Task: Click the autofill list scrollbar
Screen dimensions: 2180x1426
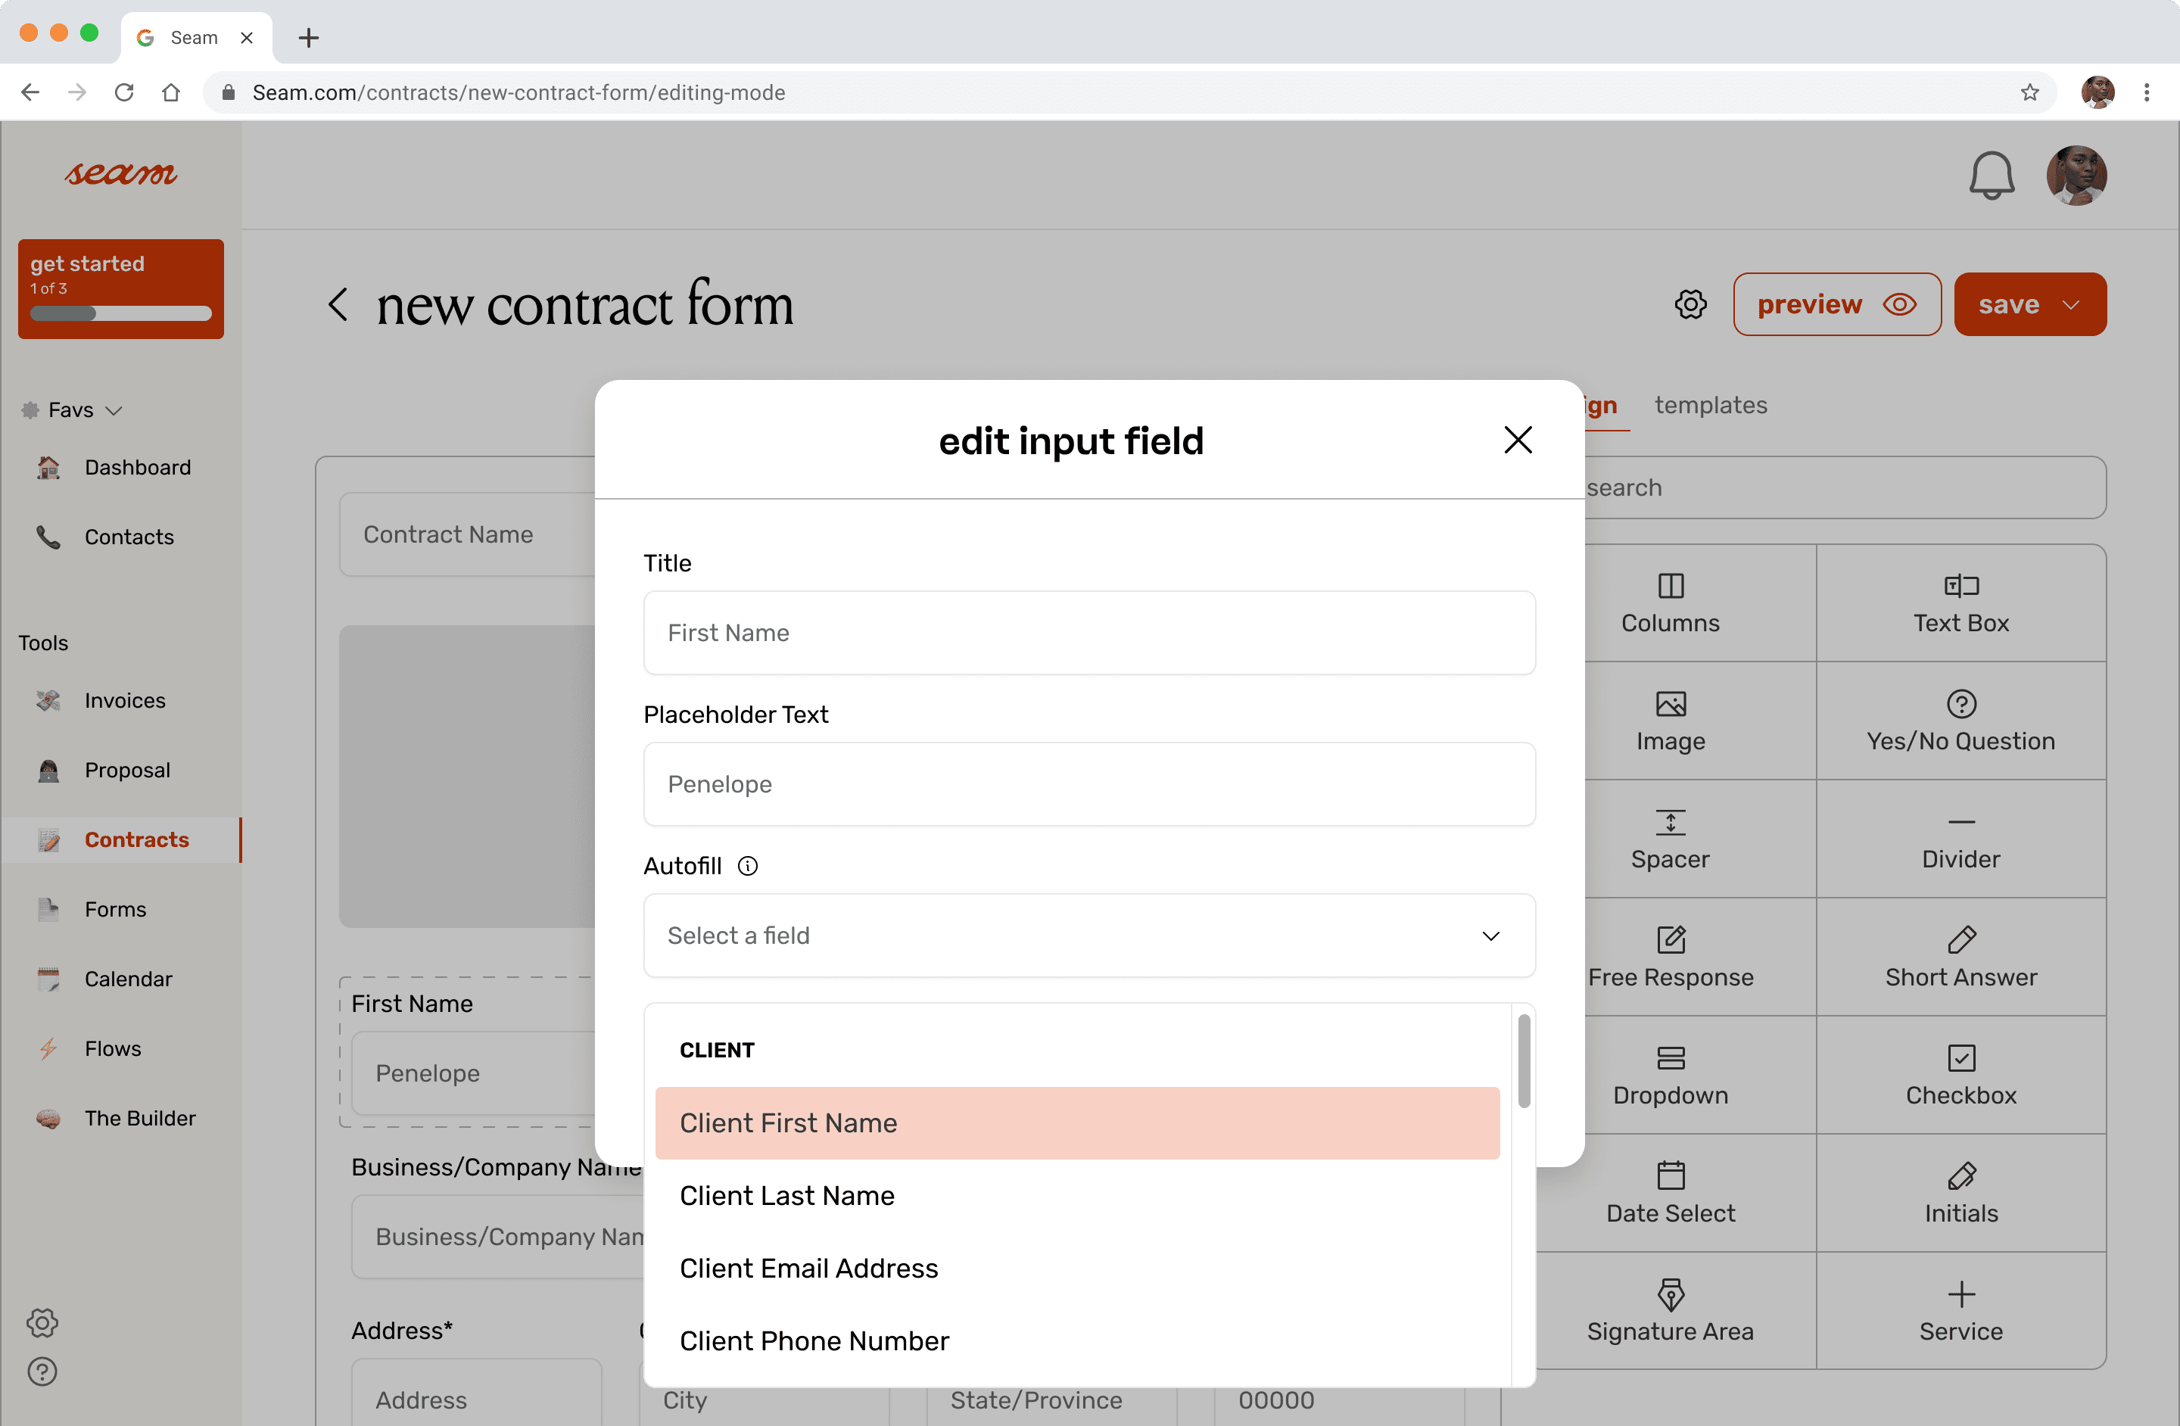Action: click(1523, 1060)
